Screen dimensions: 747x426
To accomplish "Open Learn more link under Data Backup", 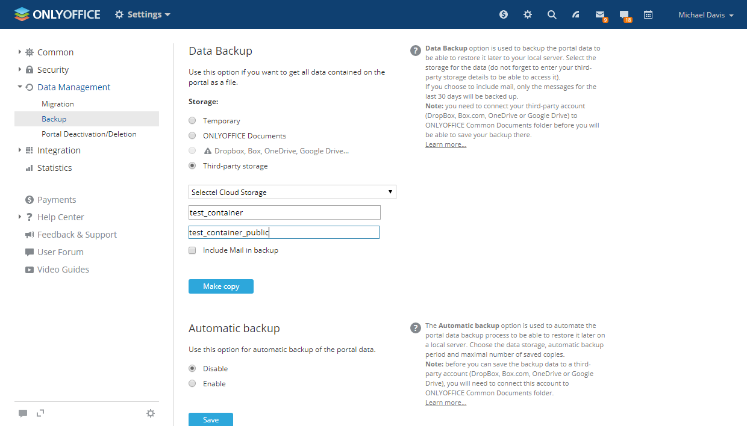I will 446,144.
